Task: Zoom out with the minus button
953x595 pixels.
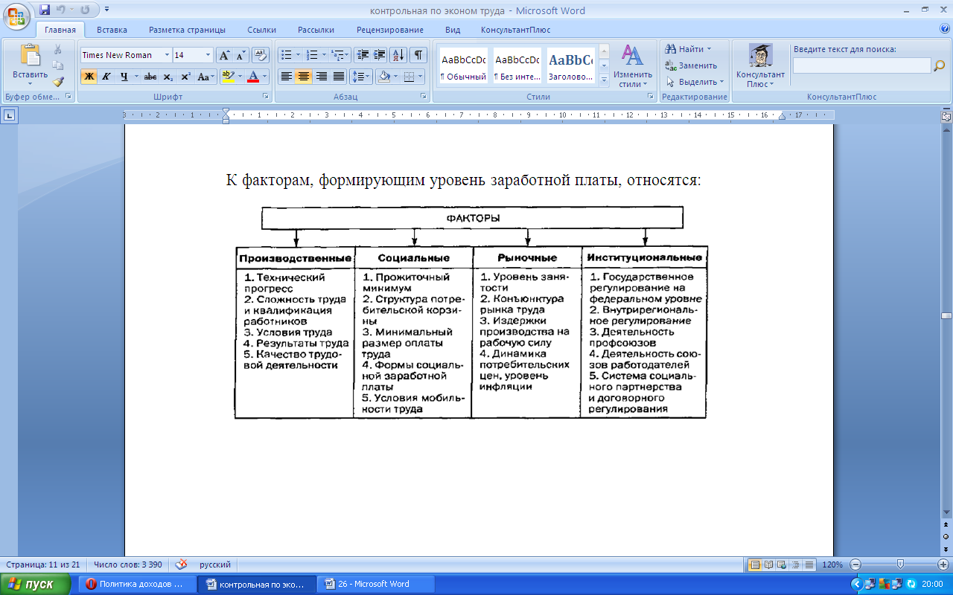Action: pyautogui.click(x=855, y=565)
